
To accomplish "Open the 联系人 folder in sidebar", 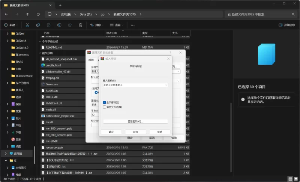I will [19, 90].
